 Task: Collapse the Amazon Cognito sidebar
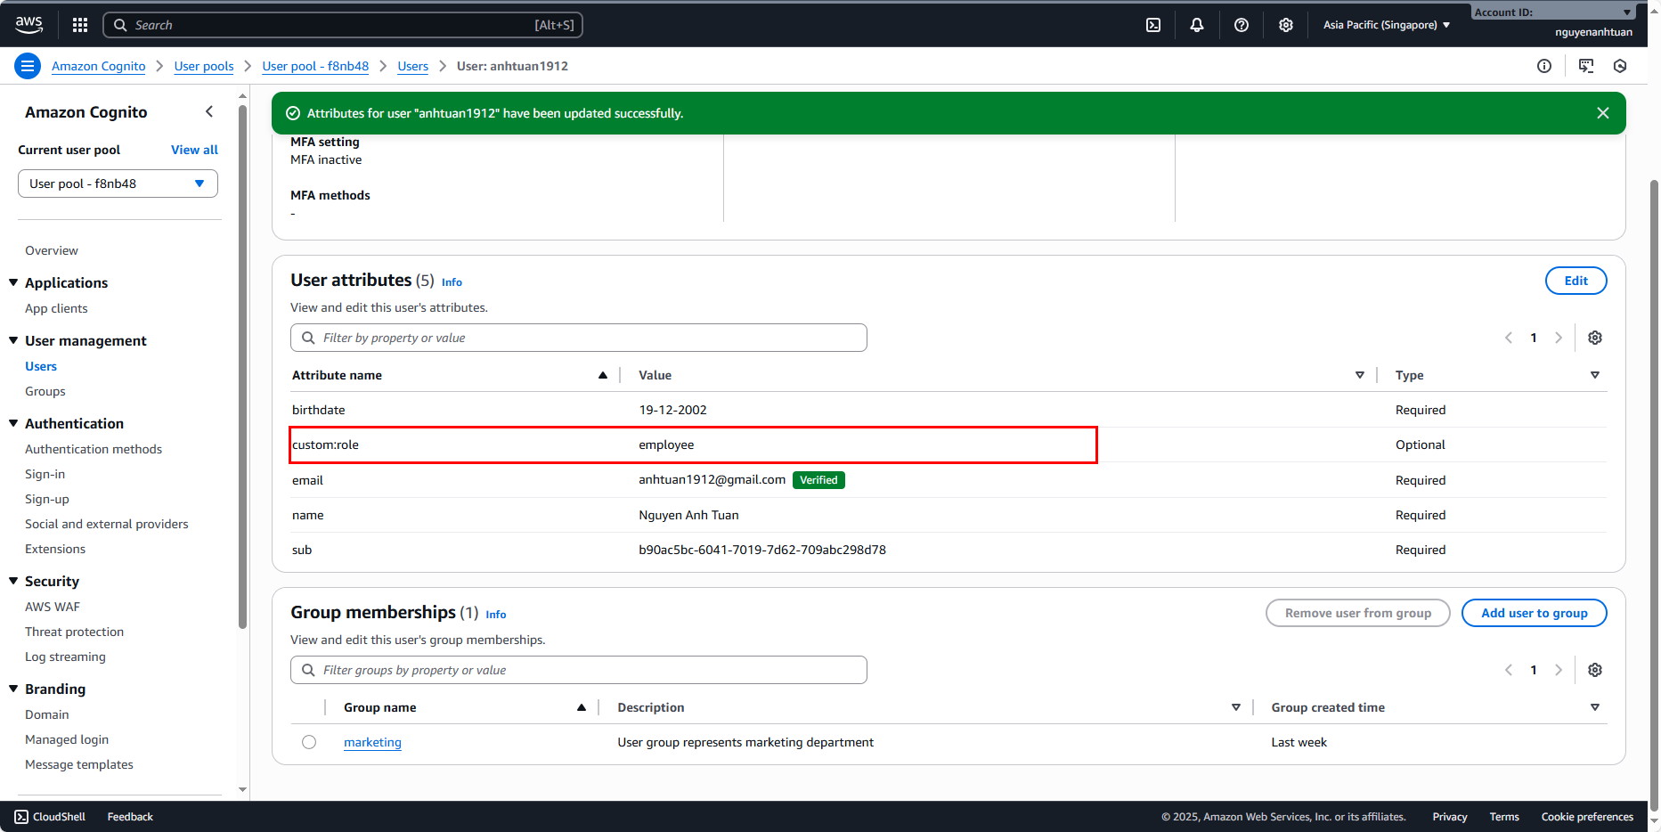(209, 111)
